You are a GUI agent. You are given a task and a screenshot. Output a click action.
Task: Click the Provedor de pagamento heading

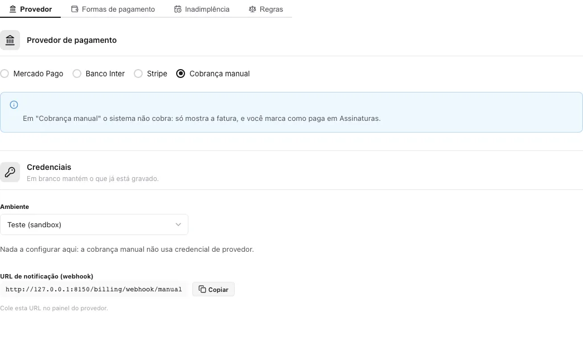72,40
